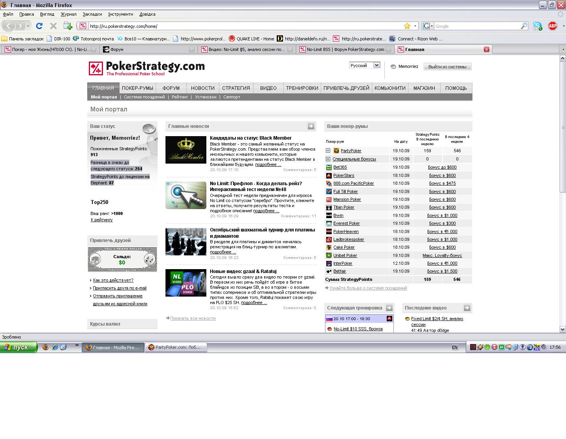Click the PokerStars room icon
The height and width of the screenshot is (439, 566).
click(329, 175)
